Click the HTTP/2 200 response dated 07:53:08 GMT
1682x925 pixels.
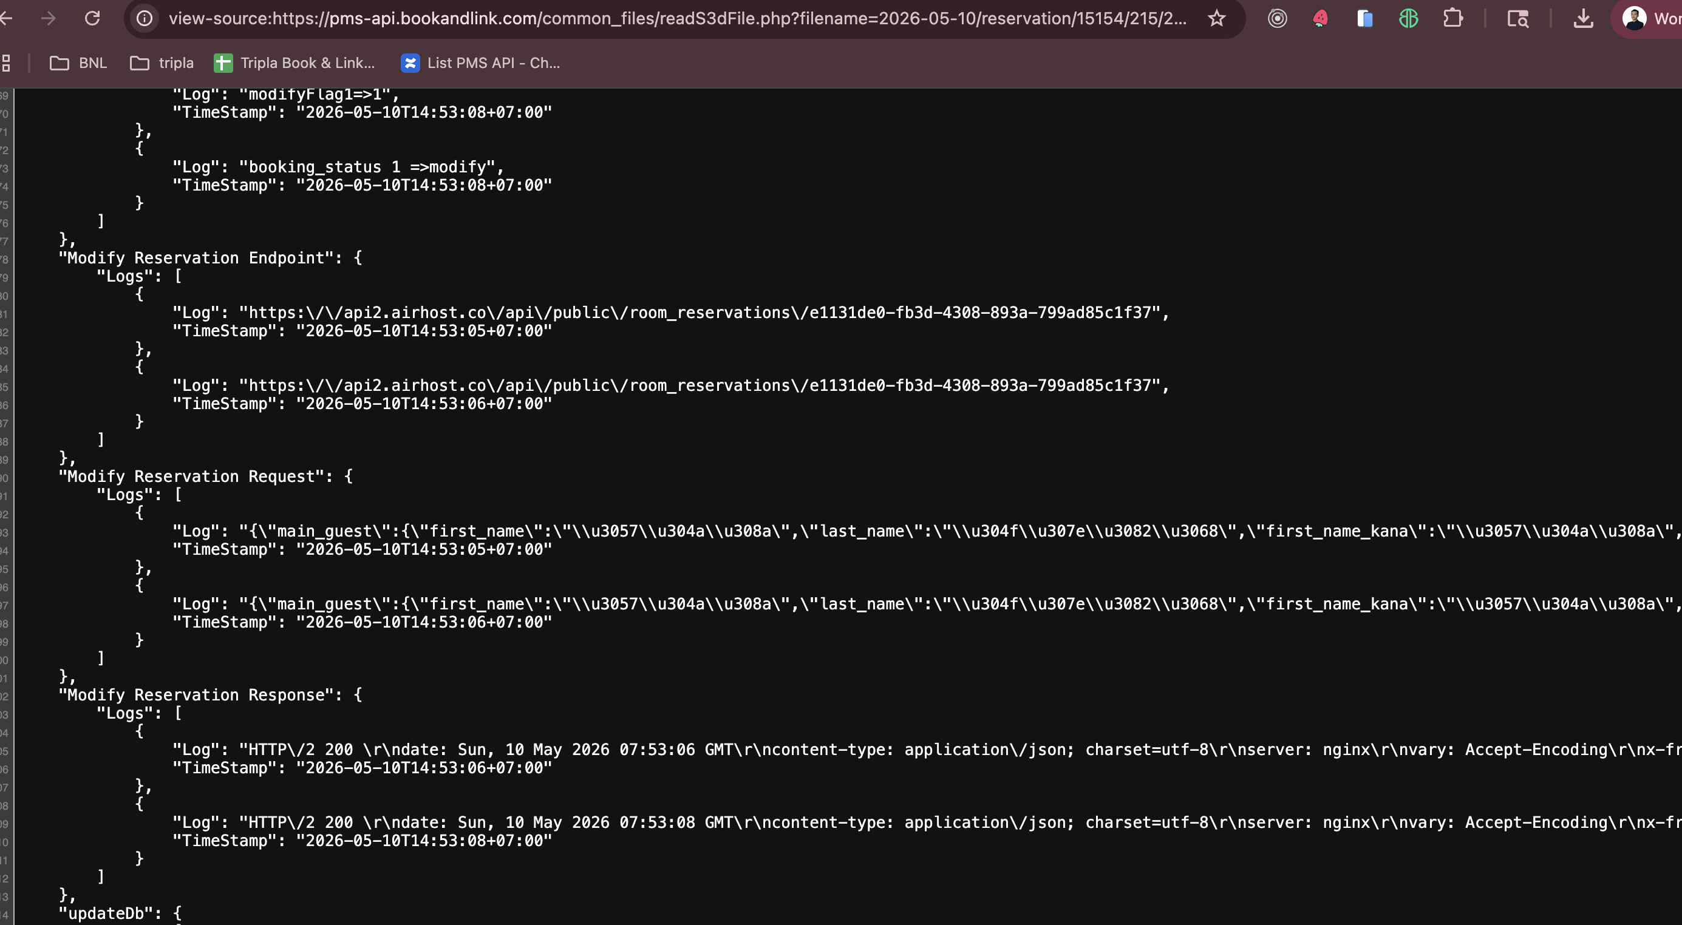click(x=927, y=822)
